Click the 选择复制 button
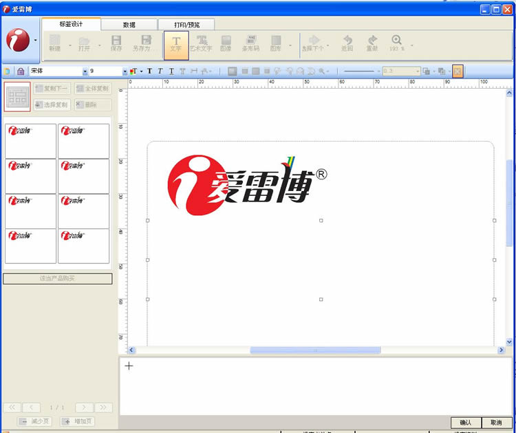This screenshot has width=516, height=433. coord(52,105)
